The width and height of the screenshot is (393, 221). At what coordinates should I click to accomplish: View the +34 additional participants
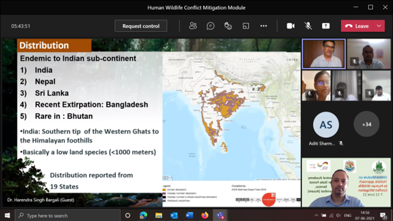[x=366, y=124]
